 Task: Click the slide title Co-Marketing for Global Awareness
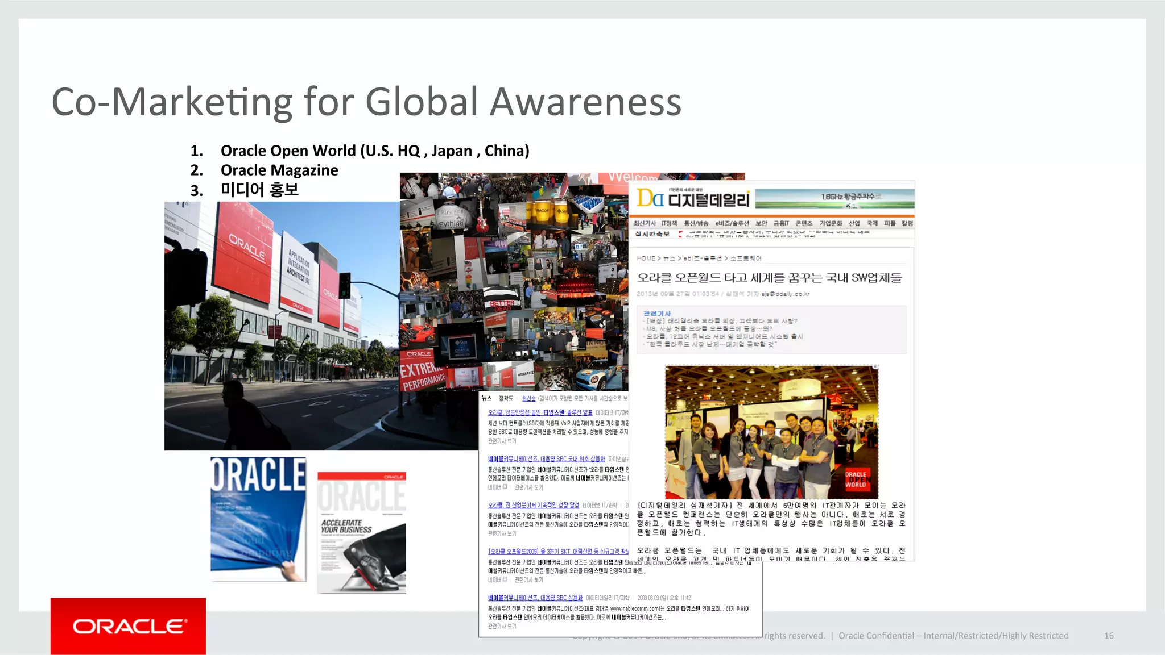(x=366, y=102)
